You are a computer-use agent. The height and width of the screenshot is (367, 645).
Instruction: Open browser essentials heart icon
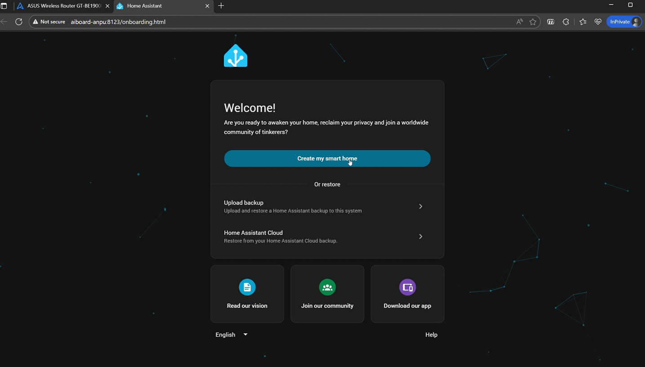pyautogui.click(x=598, y=22)
